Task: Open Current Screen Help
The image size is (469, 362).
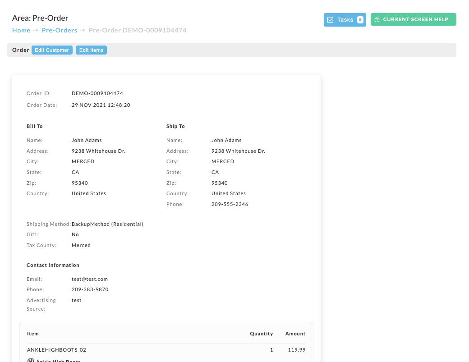Action: pyautogui.click(x=414, y=19)
